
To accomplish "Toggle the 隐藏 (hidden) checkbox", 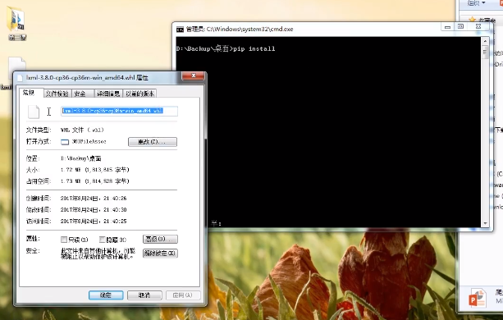I will coord(102,240).
